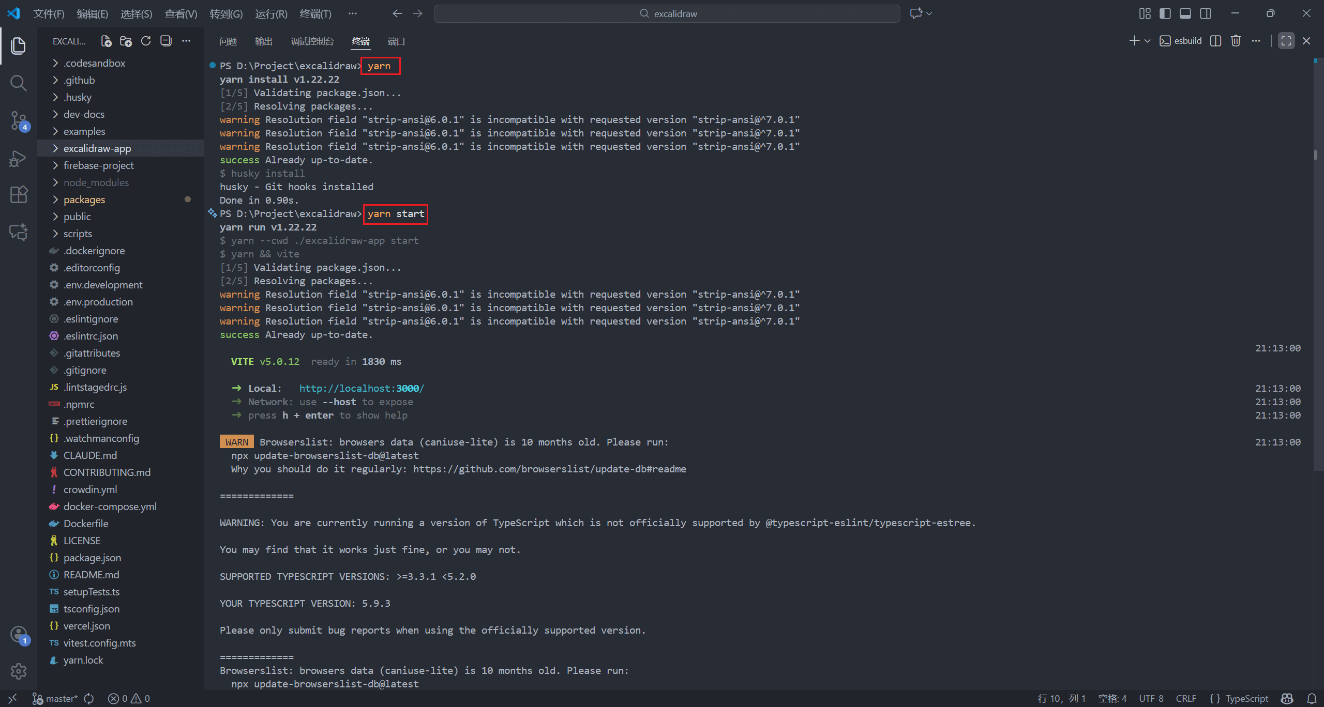
Task: Expand the packages folder
Action: pyautogui.click(x=84, y=199)
